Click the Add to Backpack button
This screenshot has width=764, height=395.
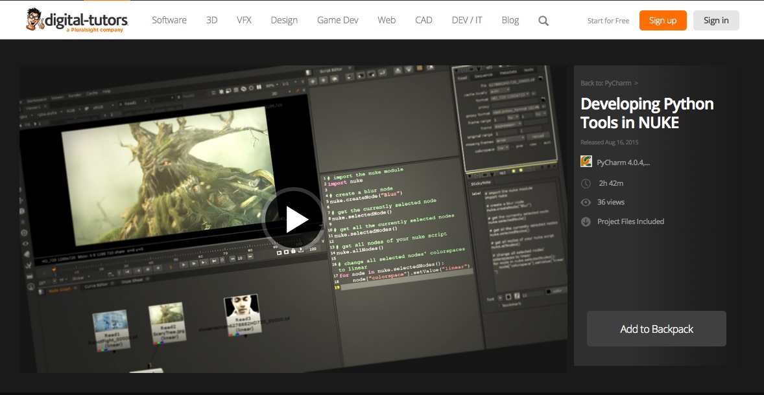[656, 329]
